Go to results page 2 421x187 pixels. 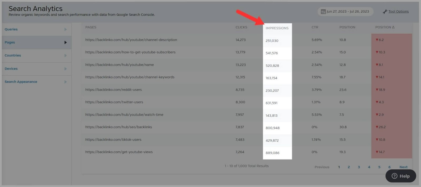pos(349,167)
